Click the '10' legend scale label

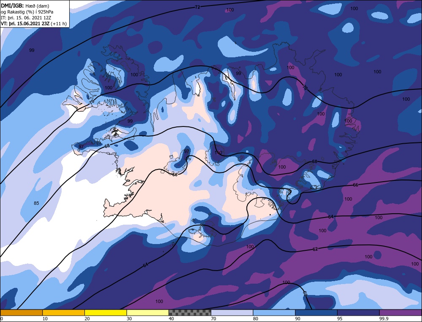pyautogui.click(x=45, y=319)
